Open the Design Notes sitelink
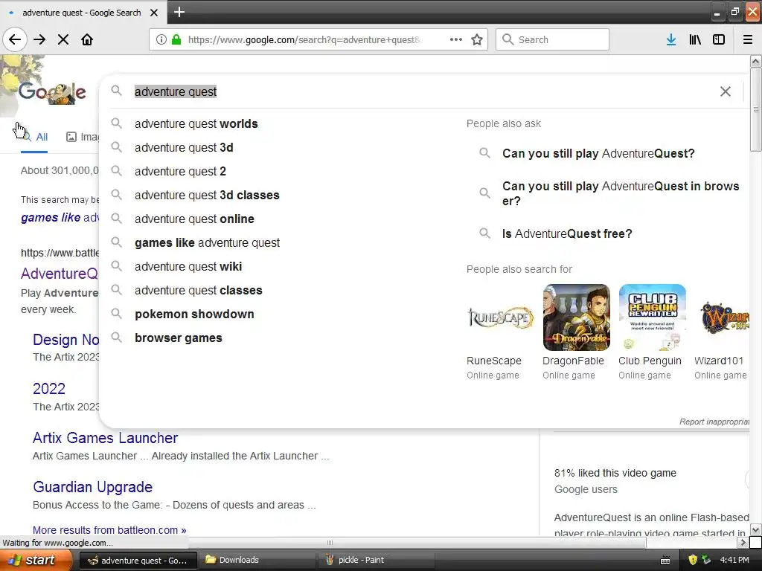762x571 pixels. pyautogui.click(x=65, y=339)
